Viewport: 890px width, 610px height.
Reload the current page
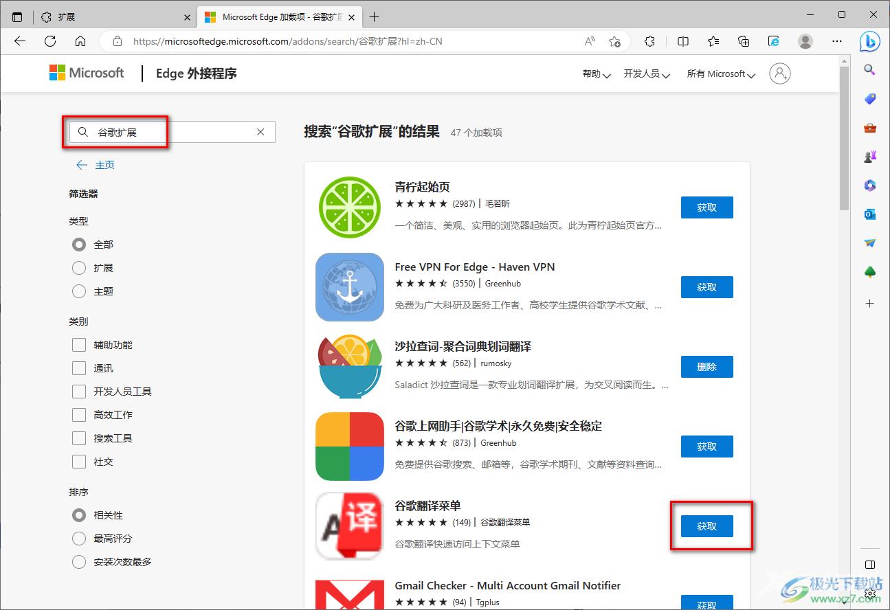pos(50,41)
